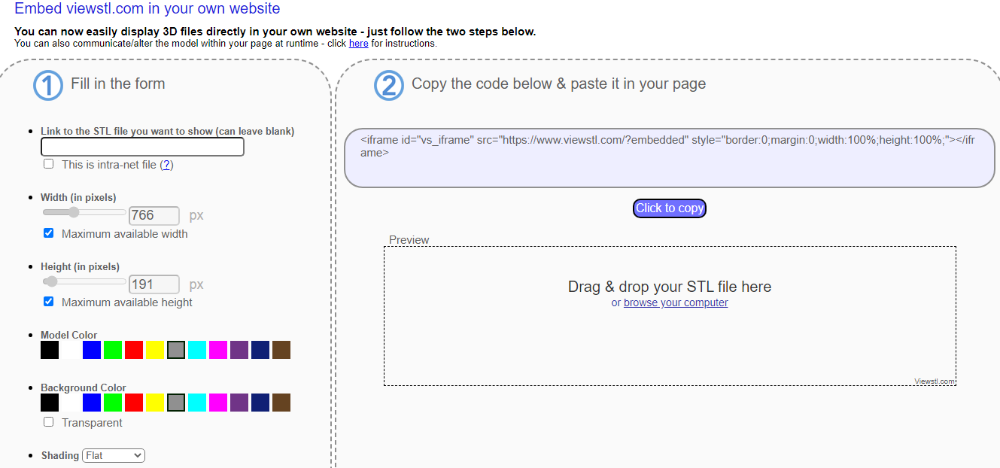
Task: Toggle 'Maximum available height' checkbox
Action: [49, 302]
